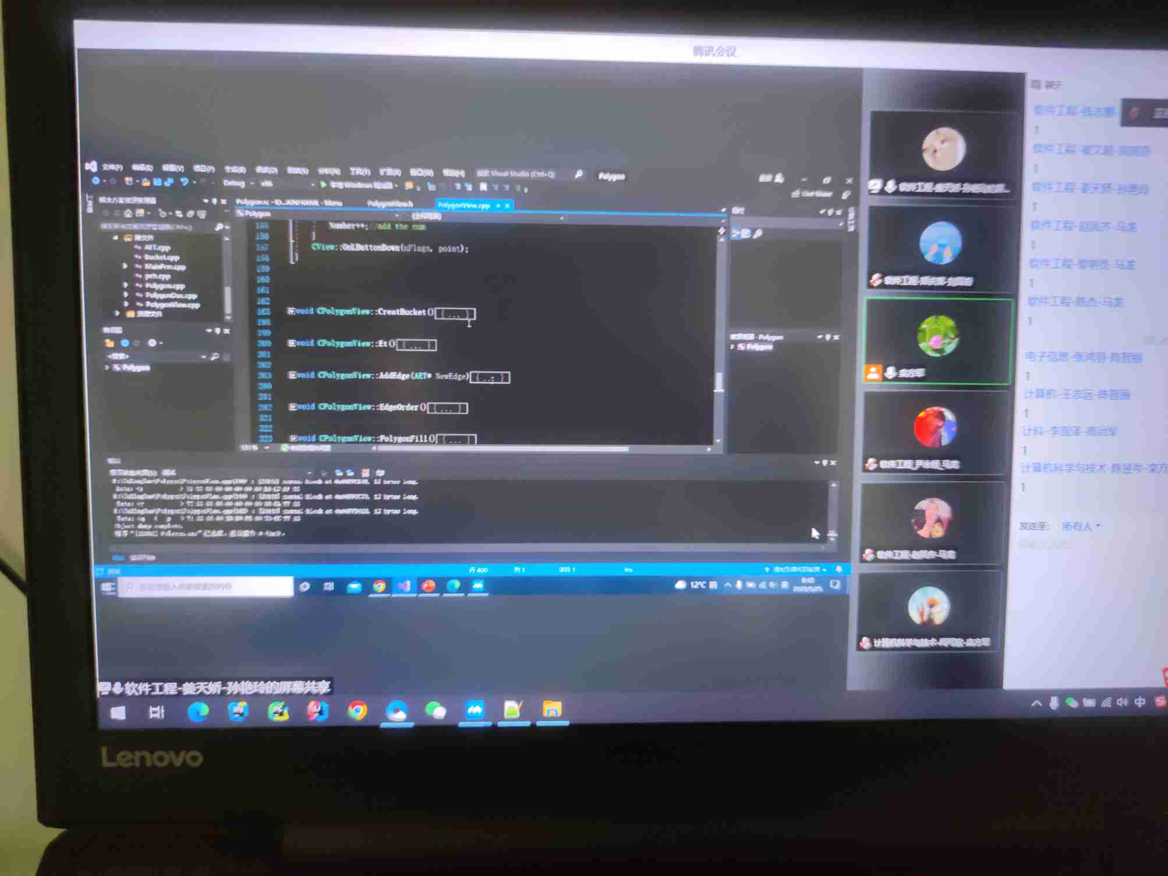This screenshot has width=1168, height=876.
Task: Click the code editor vertical scrollbar thumb
Action: point(719,382)
